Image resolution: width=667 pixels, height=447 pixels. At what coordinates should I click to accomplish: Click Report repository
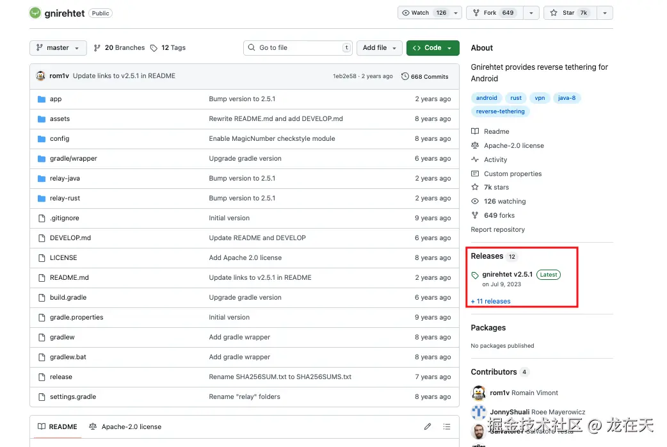point(498,229)
